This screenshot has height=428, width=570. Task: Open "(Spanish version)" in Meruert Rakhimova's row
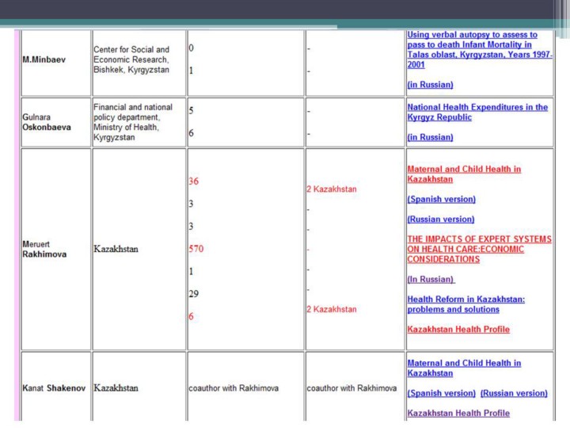(441, 199)
